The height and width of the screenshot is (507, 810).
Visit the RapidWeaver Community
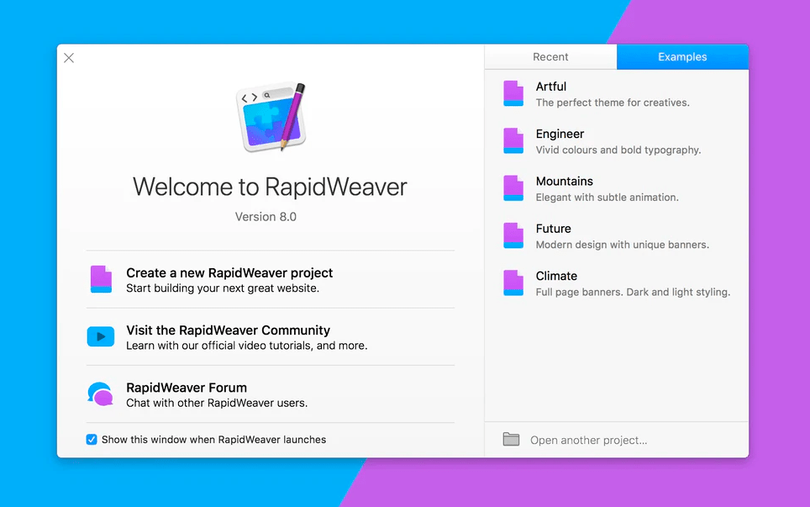click(227, 330)
